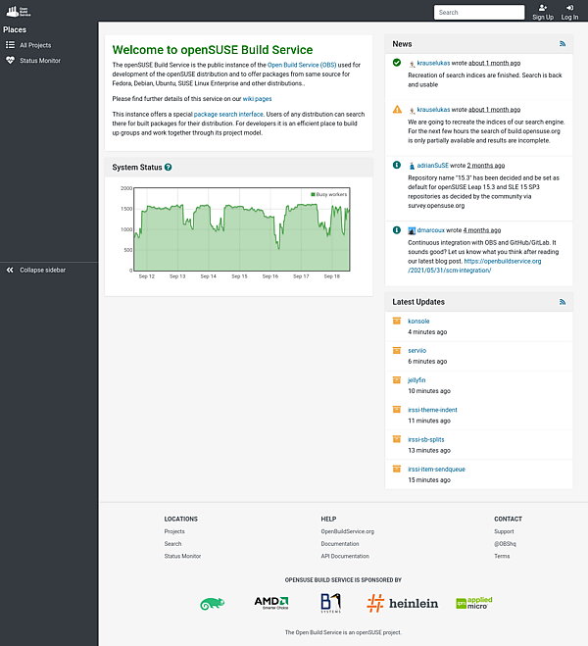Image resolution: width=588 pixels, height=646 pixels.
Task: Click the green checkmark news status icon
Action: [397, 63]
